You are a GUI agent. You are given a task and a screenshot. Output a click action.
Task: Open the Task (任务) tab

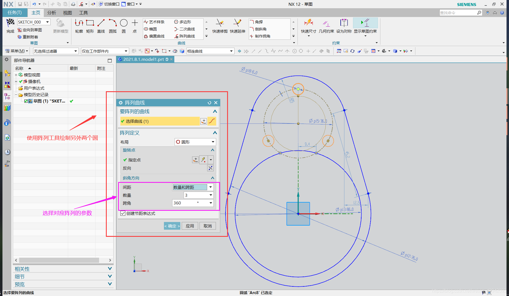[x=15, y=13]
